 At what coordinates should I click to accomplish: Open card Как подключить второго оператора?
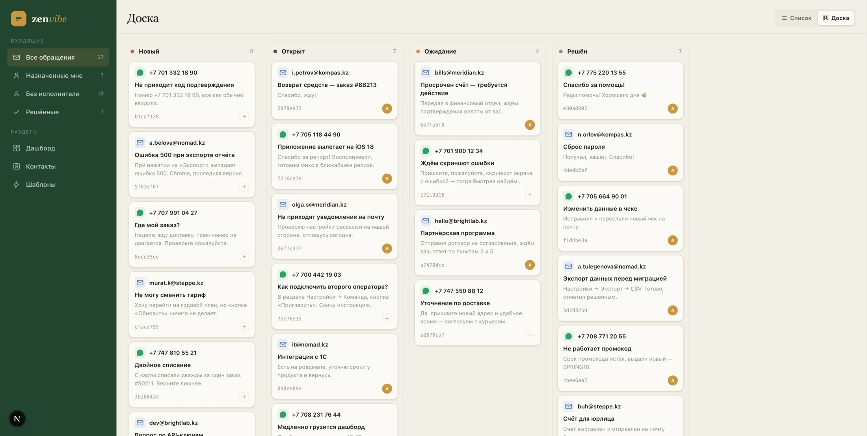(x=335, y=296)
